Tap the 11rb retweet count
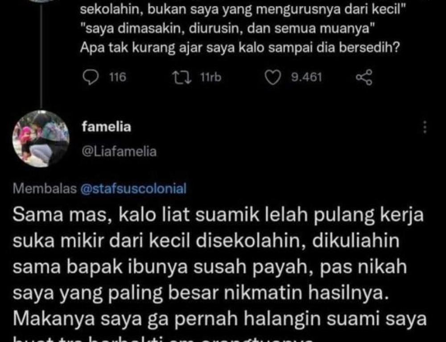This screenshot has height=342, width=446. point(211,77)
